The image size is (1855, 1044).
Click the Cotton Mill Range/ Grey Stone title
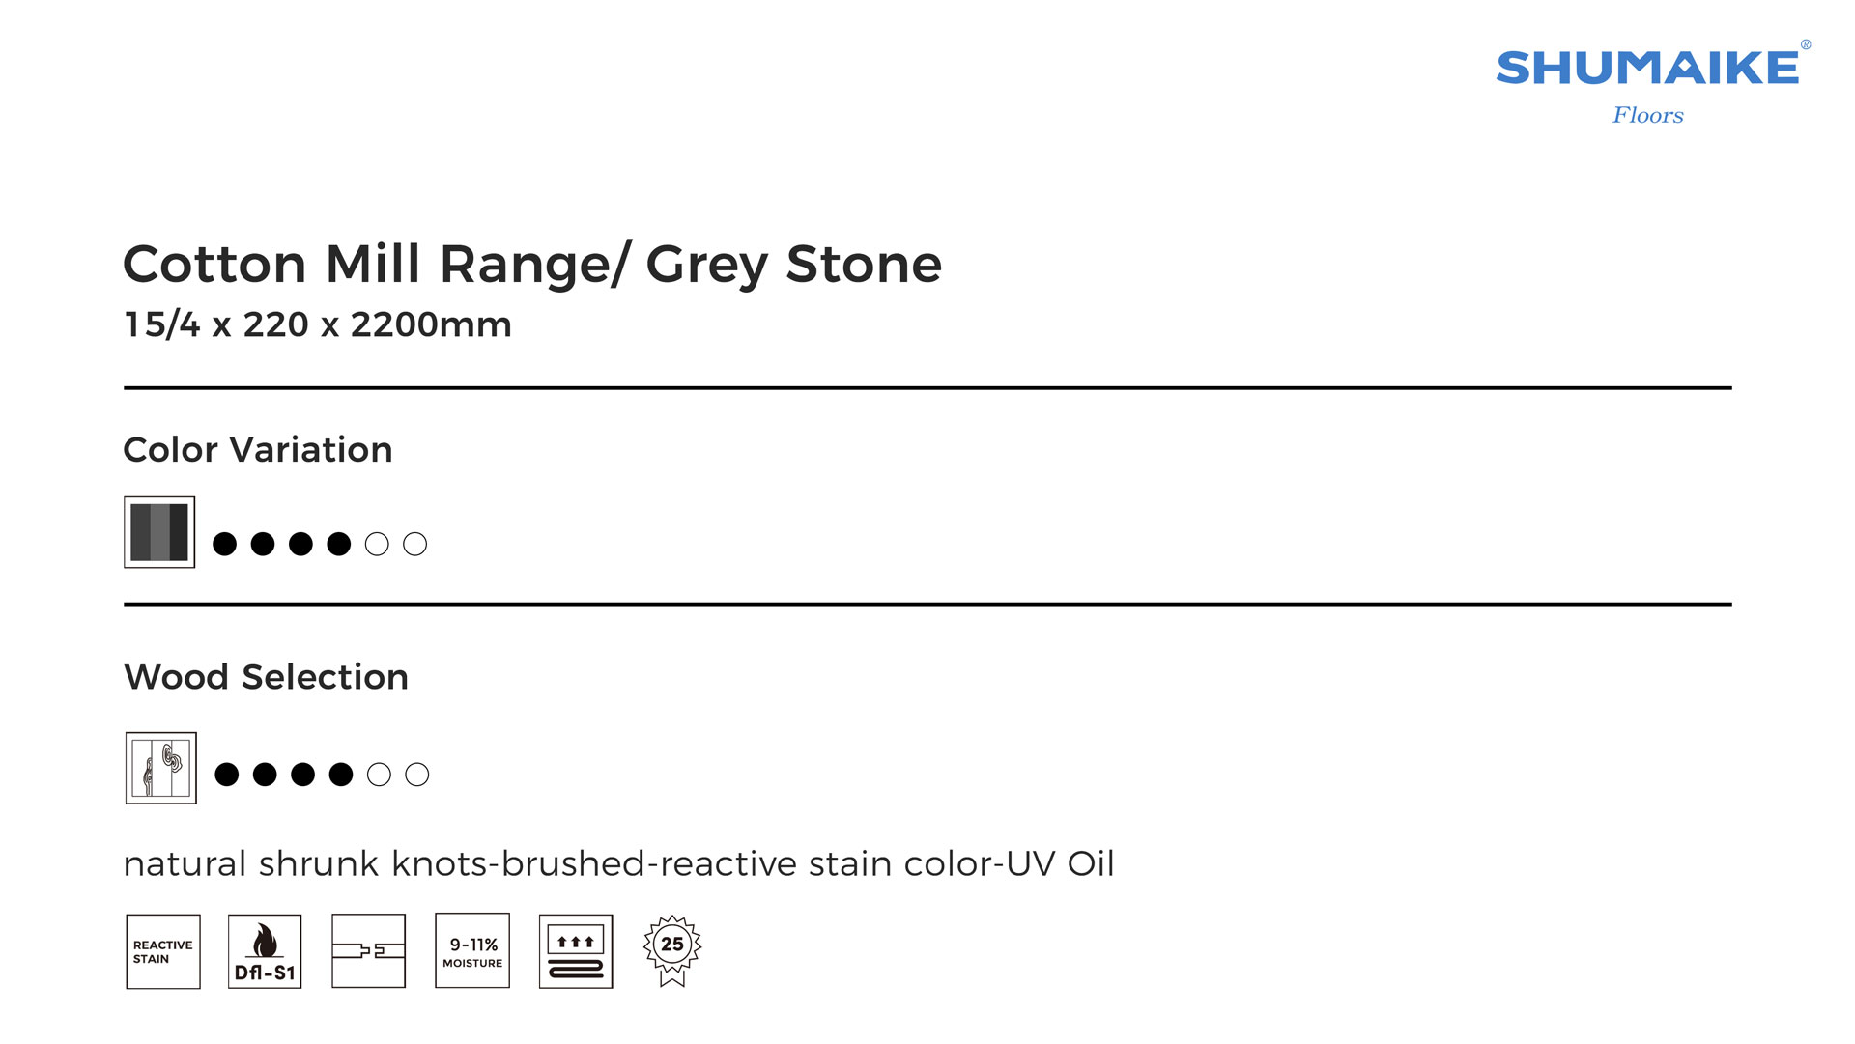[532, 264]
